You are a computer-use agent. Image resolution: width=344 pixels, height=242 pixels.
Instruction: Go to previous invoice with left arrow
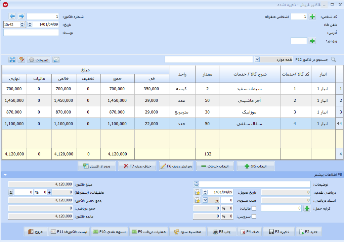tap(12, 16)
